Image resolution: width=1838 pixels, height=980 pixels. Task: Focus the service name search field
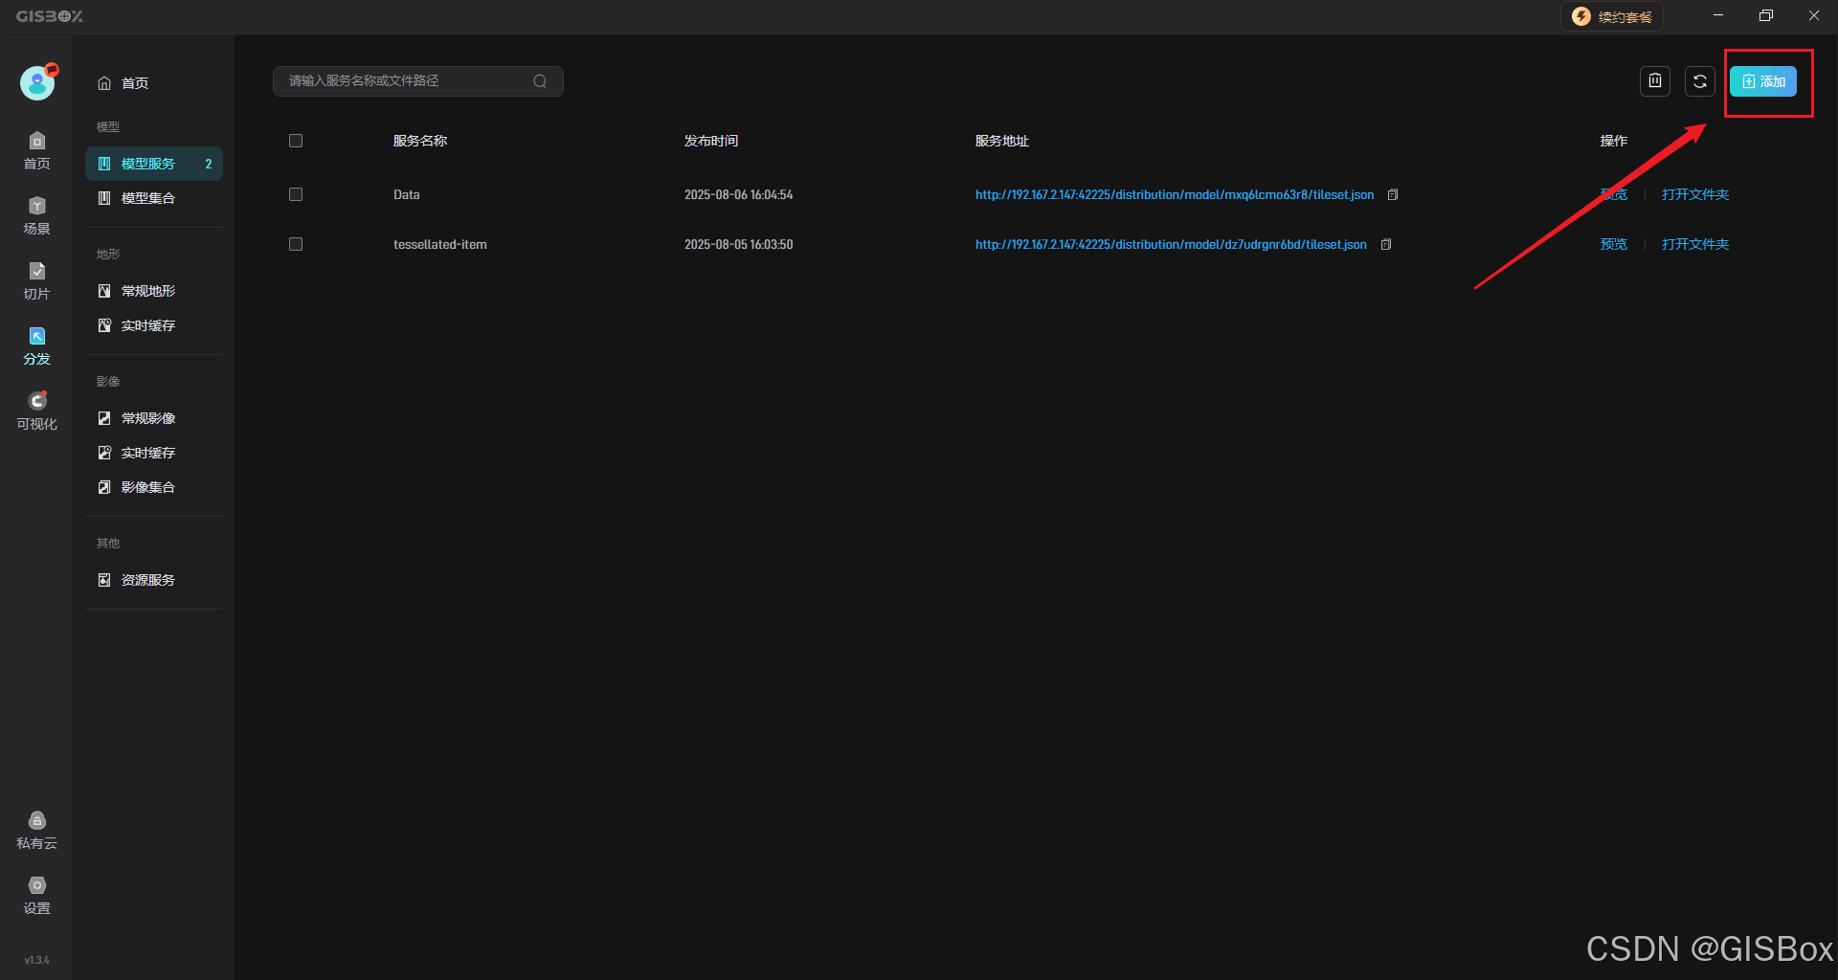tap(418, 81)
